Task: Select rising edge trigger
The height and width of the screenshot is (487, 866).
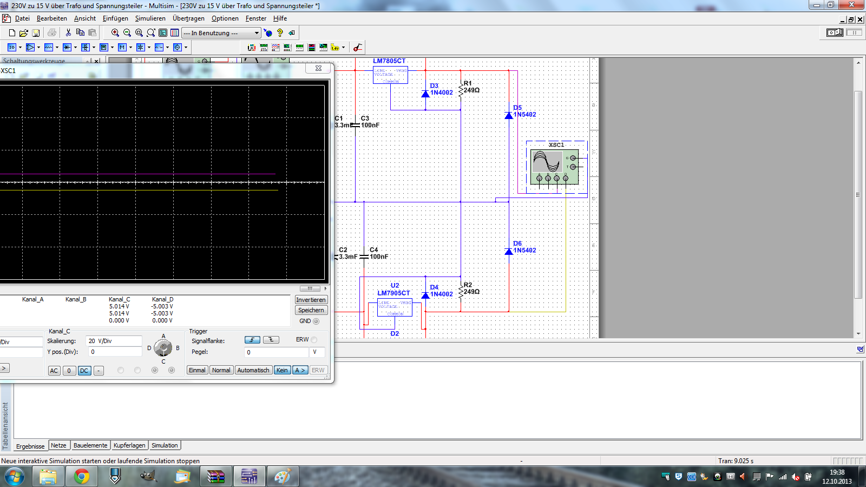Action: [252, 340]
